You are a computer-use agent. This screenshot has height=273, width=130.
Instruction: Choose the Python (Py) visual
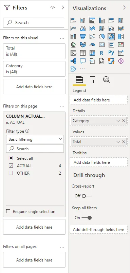point(111,53)
